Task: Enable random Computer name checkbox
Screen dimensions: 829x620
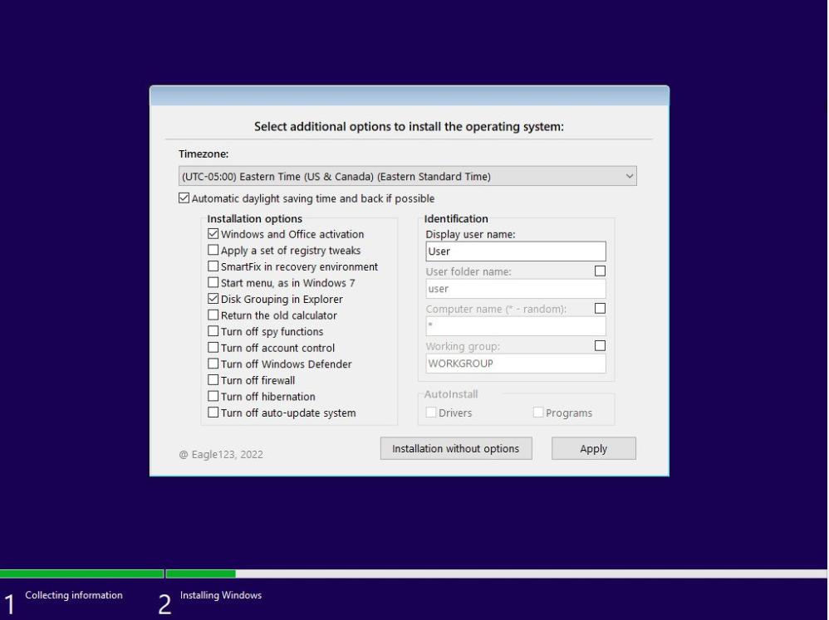Action: (x=601, y=307)
